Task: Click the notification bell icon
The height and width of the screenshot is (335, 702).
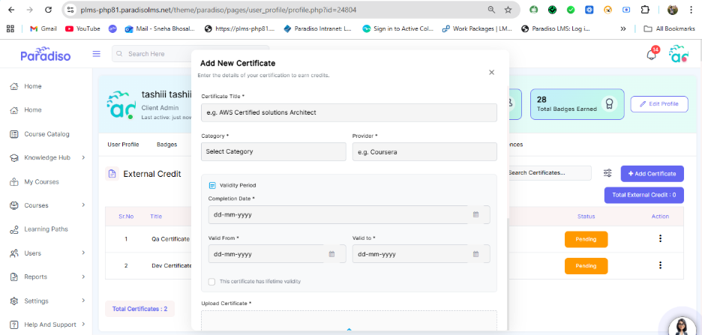Action: [x=651, y=55]
